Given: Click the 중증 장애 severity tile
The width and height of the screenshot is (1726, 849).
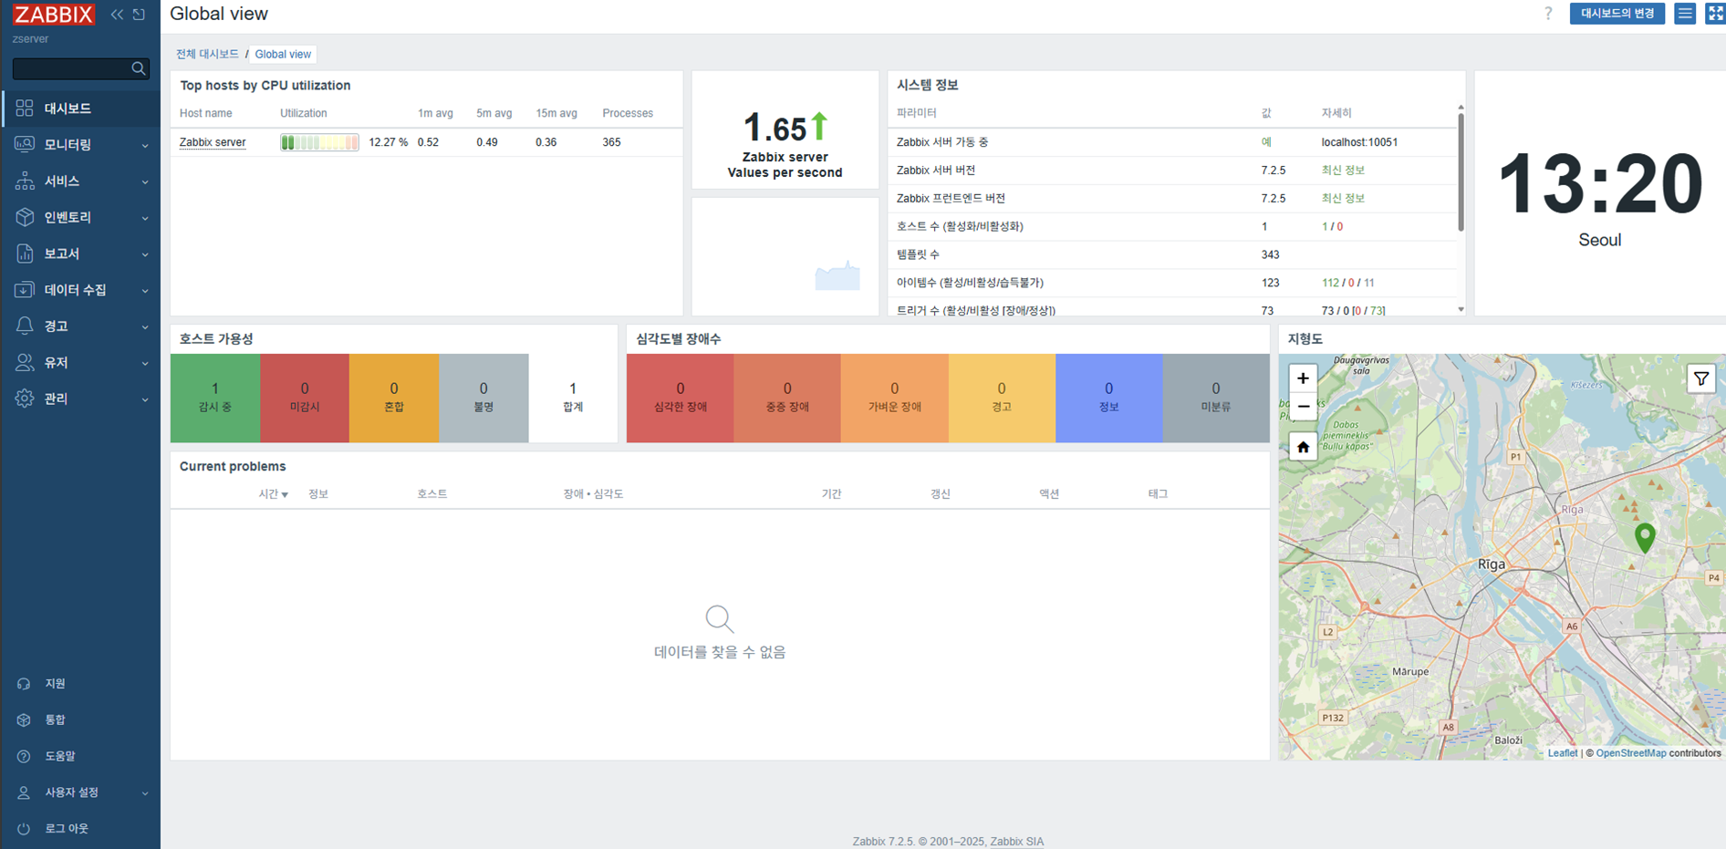Looking at the screenshot, I should click(x=787, y=399).
